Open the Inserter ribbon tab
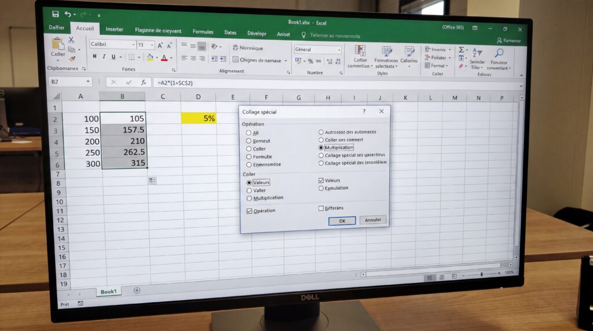The width and height of the screenshot is (593, 331). (x=114, y=29)
